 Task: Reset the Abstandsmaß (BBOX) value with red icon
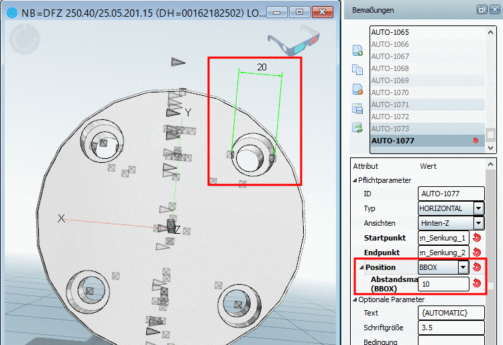[x=477, y=283]
